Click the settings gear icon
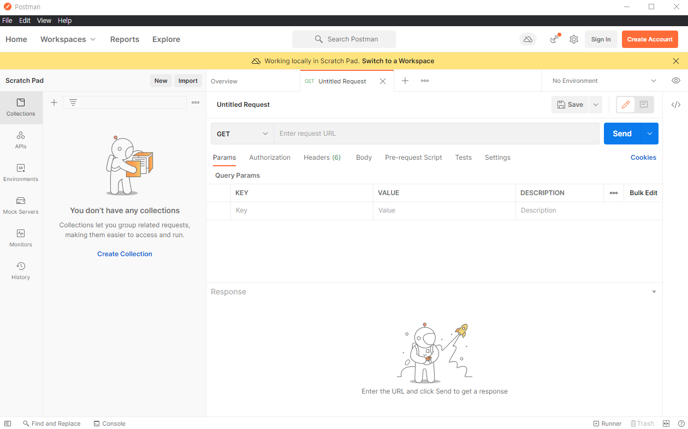 pos(574,39)
